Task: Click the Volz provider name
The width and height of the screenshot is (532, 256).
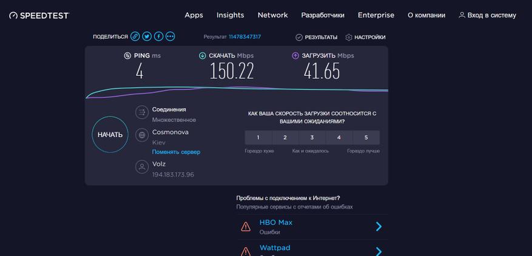Action: tap(159, 164)
